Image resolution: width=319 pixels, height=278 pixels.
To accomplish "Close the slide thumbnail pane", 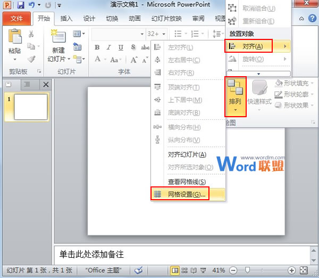I will click(x=46, y=84).
